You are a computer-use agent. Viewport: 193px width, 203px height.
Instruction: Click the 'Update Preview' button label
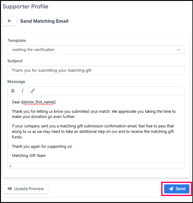(29, 189)
